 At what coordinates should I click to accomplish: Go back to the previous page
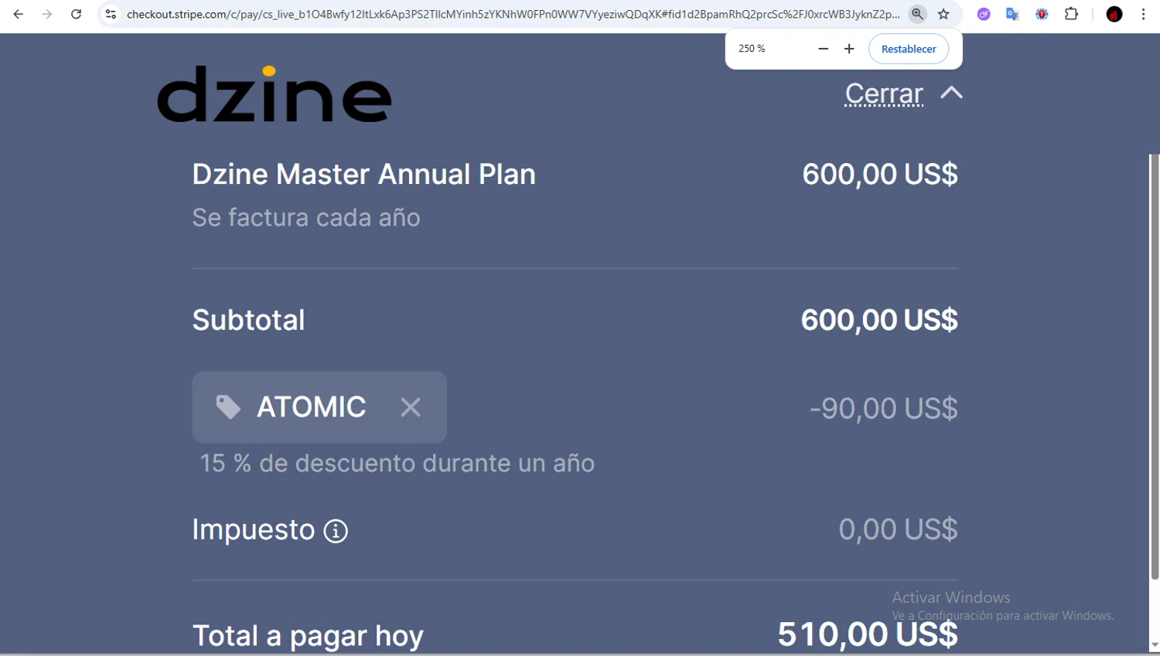19,14
